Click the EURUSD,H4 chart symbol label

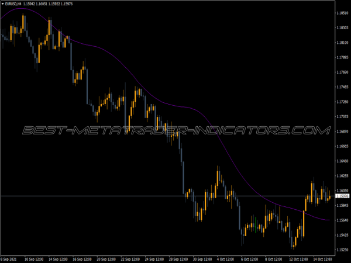(13, 4)
